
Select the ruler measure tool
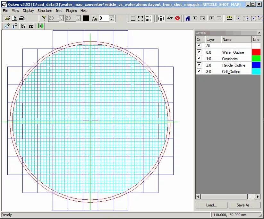229,18
